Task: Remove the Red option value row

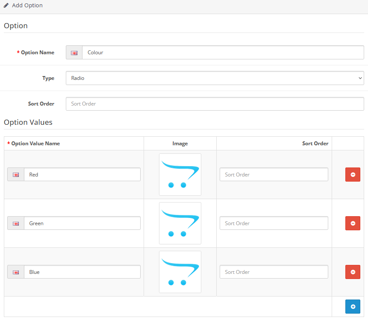Action: tap(353, 174)
